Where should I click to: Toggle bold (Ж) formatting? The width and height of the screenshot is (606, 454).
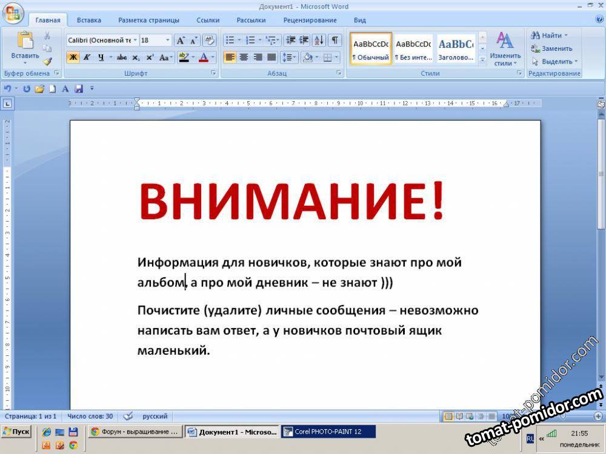[x=73, y=58]
